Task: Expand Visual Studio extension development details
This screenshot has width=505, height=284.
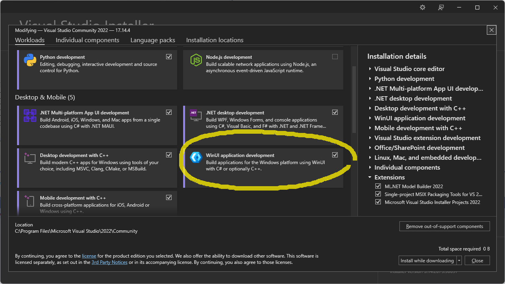Action: click(370, 138)
